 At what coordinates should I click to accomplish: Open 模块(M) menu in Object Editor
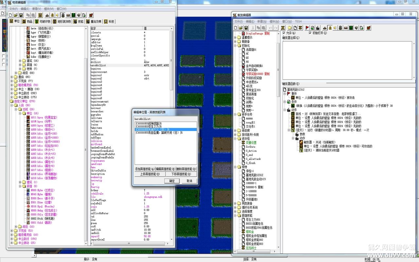tap(49, 9)
